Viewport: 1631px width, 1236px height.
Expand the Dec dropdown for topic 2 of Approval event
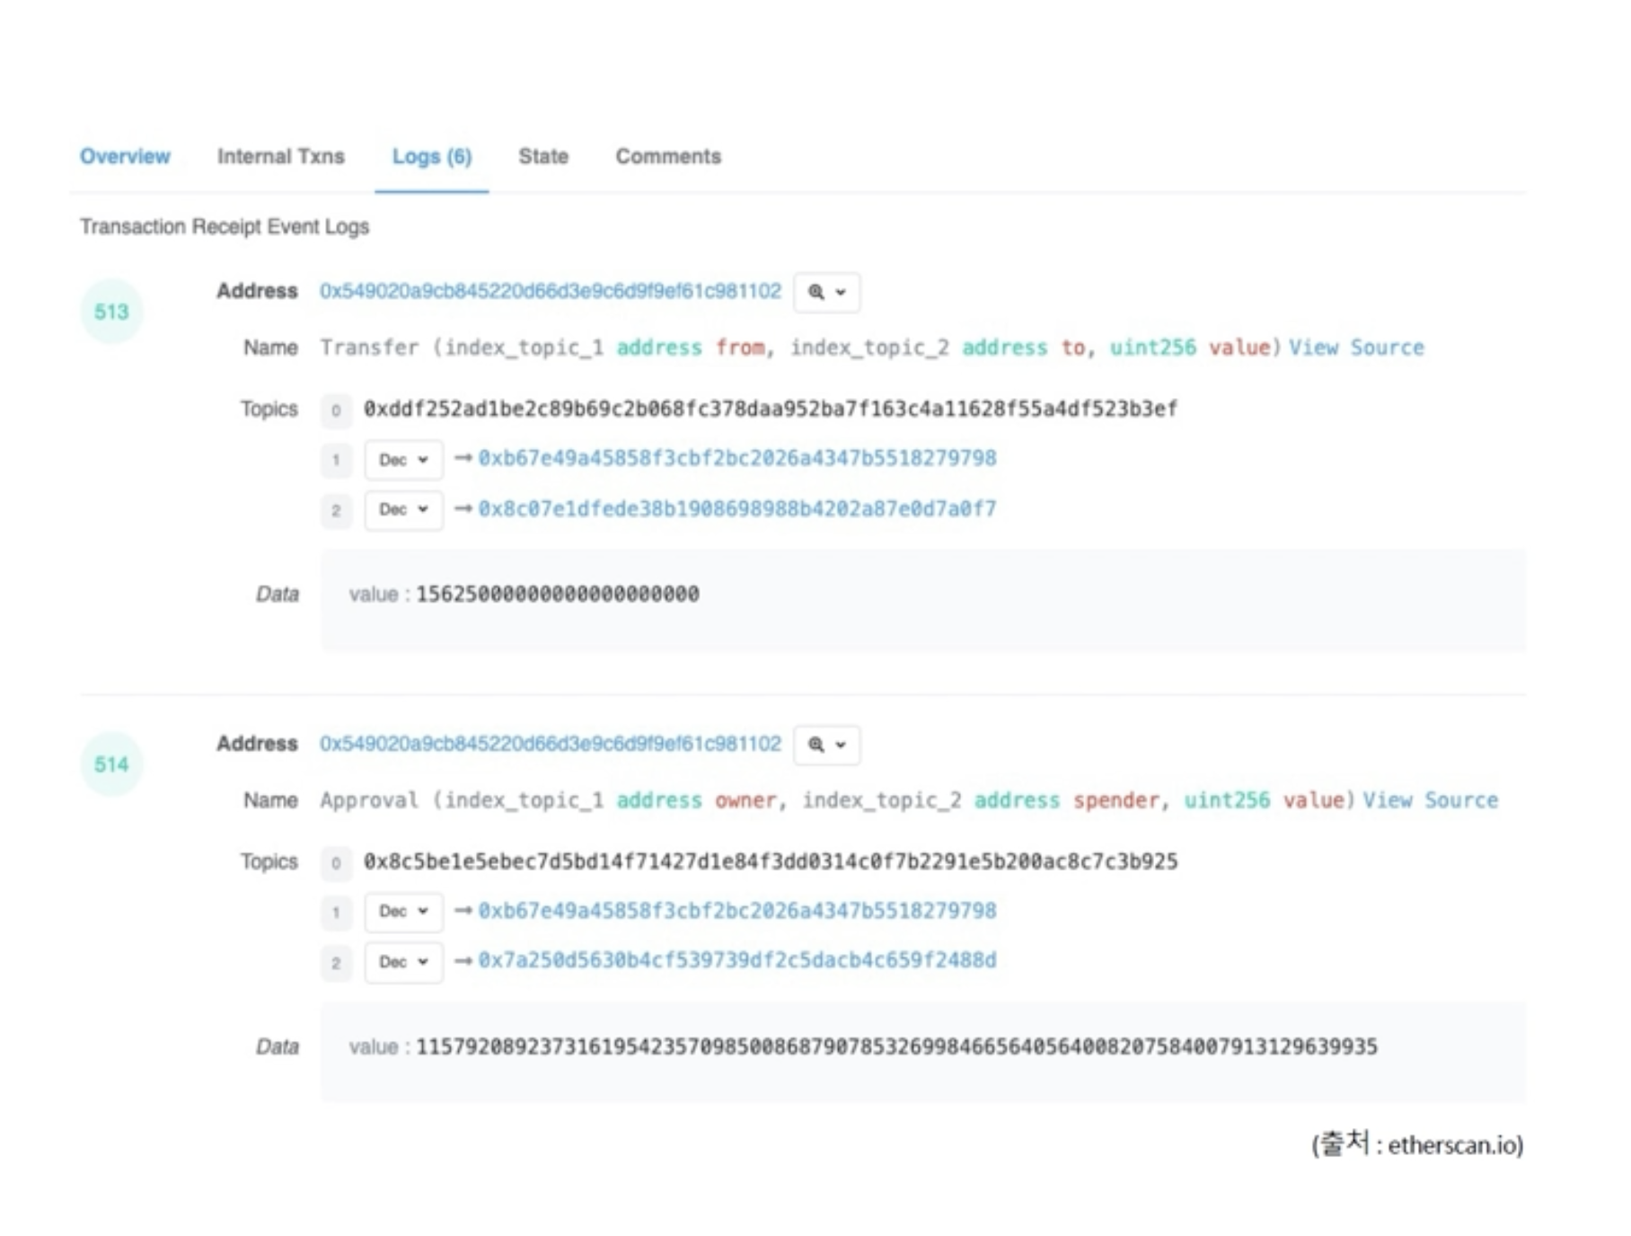tap(403, 961)
